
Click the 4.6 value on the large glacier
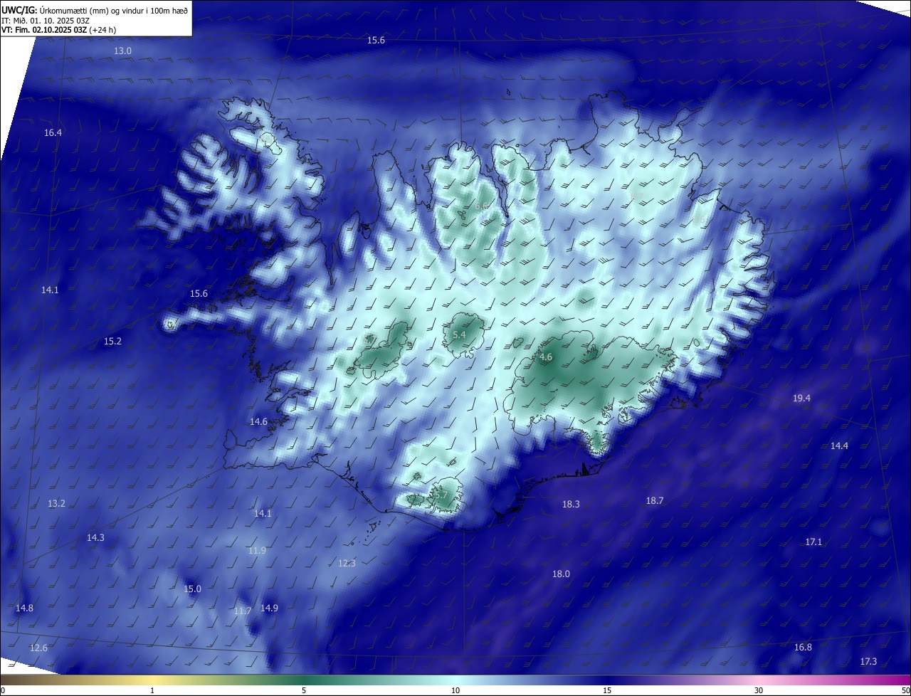coord(546,357)
